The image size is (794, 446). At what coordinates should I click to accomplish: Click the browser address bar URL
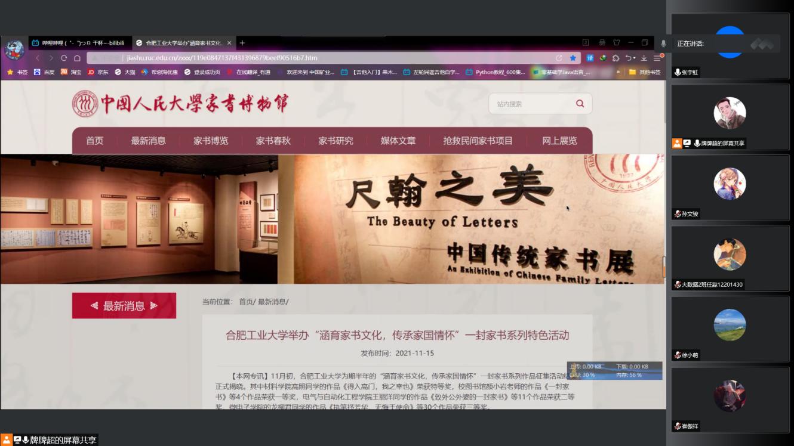(222, 58)
